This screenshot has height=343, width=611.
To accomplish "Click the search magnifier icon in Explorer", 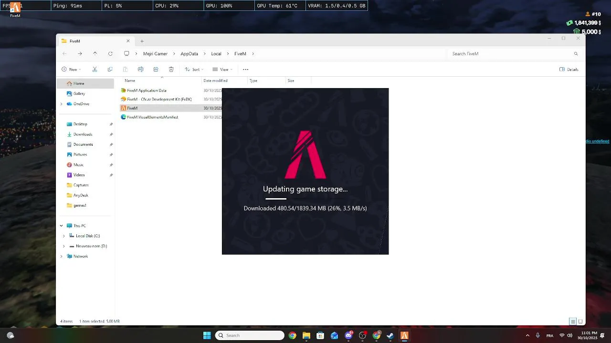I will tap(576, 54).
